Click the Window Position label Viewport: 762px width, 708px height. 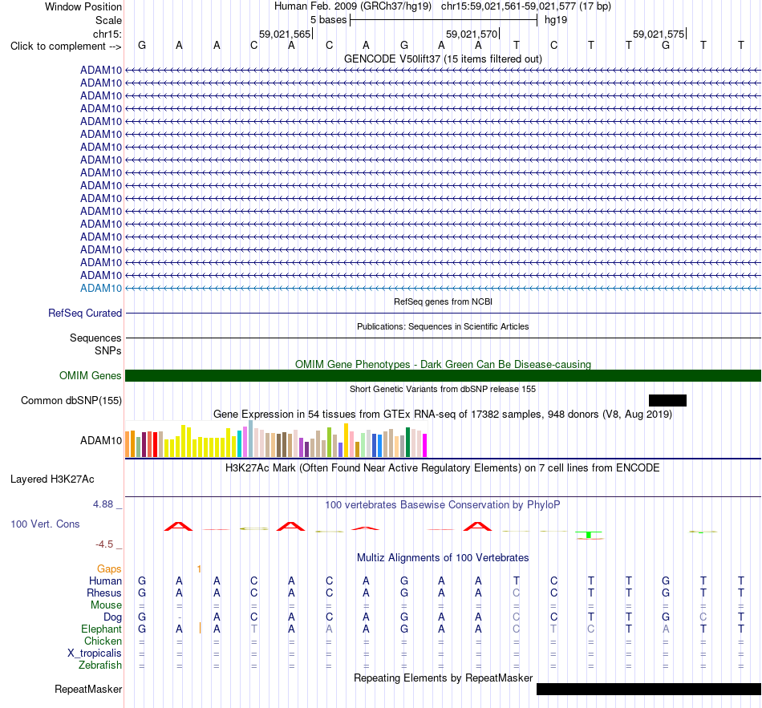pos(83,6)
